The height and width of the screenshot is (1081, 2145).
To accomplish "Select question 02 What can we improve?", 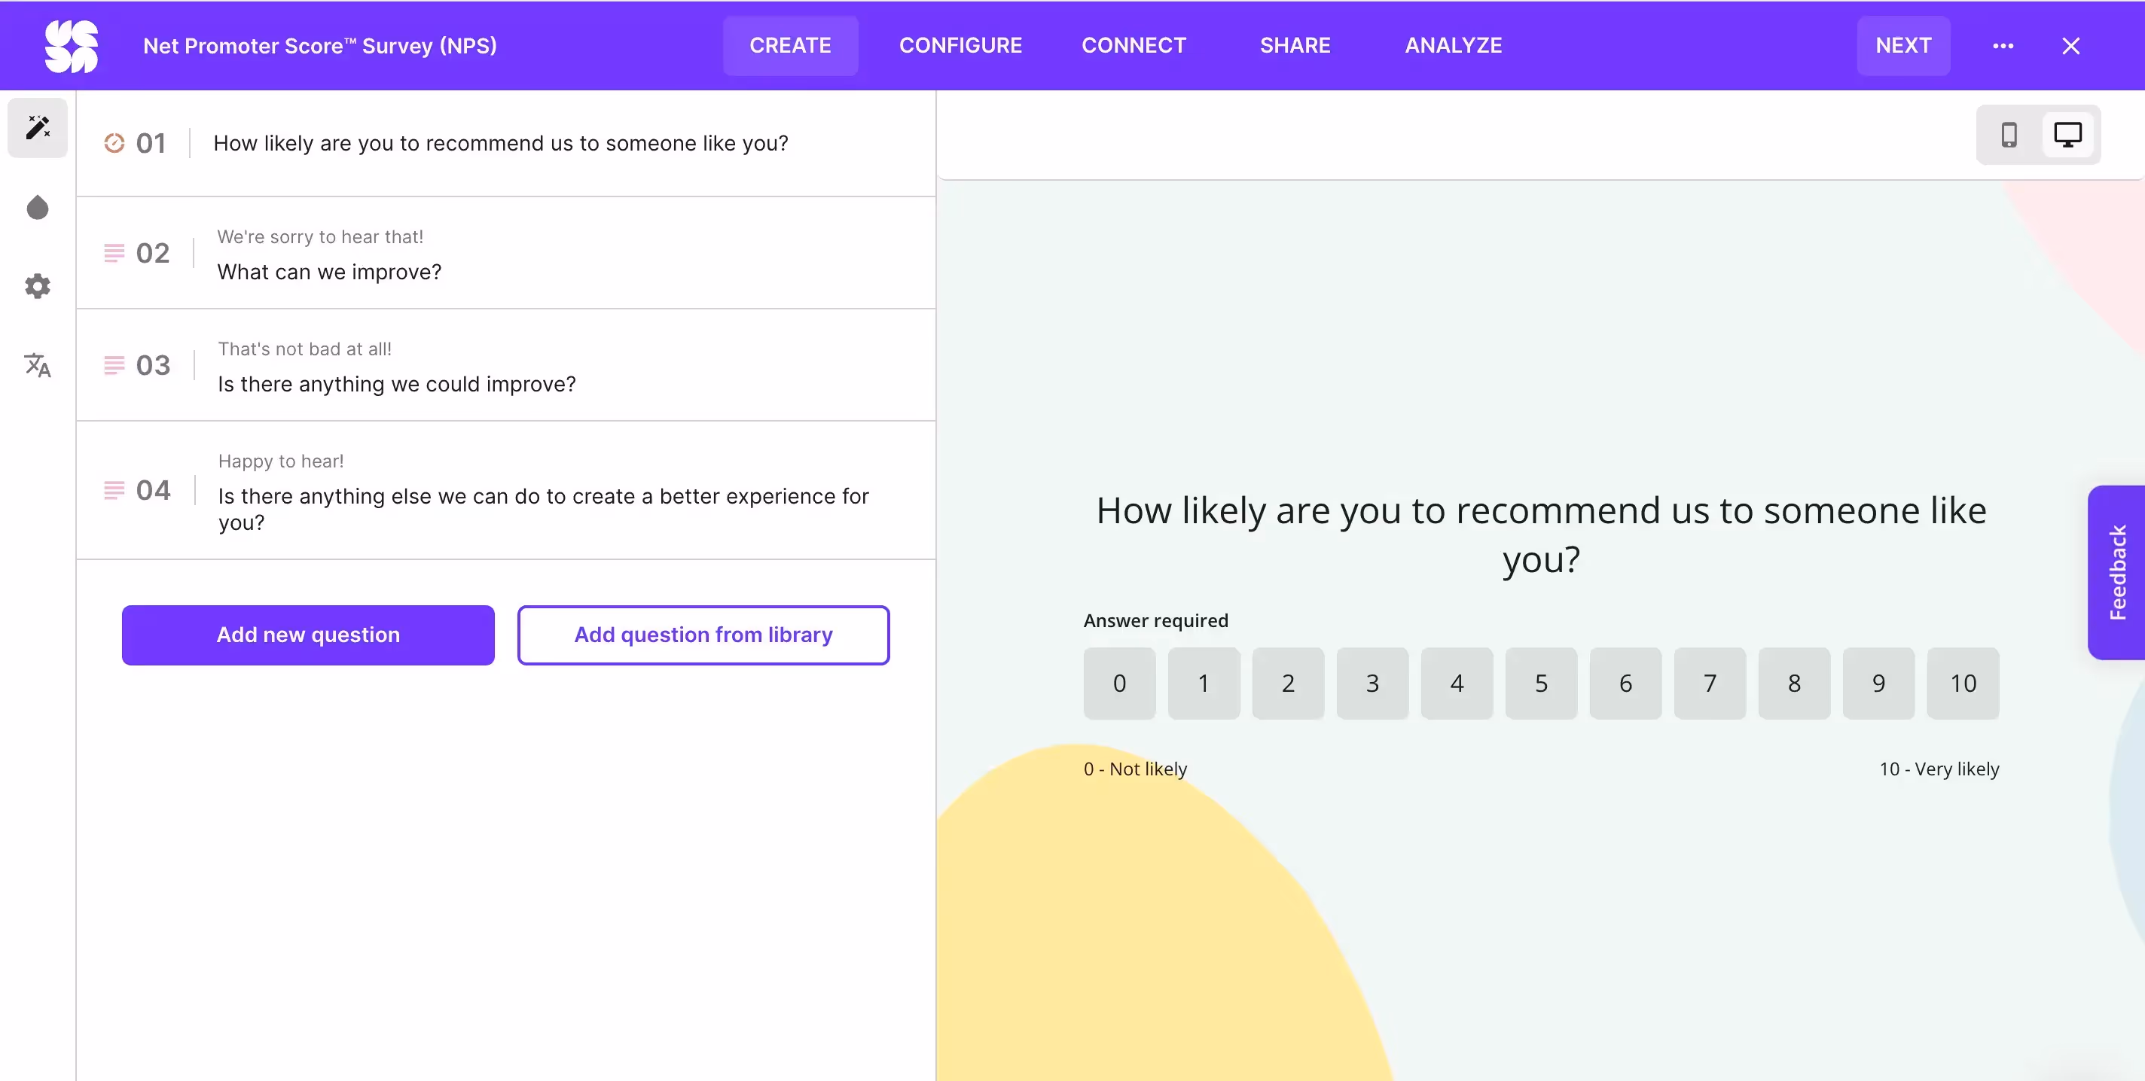I will coord(506,253).
